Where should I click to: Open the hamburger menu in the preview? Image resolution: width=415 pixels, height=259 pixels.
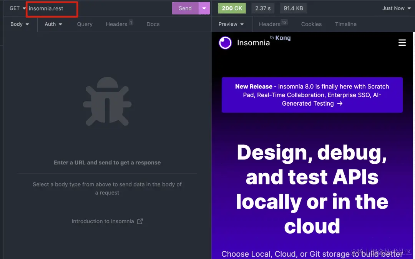402,43
